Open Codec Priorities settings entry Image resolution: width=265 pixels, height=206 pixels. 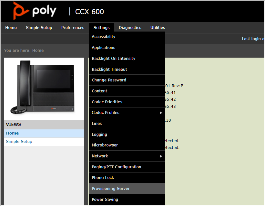pyautogui.click(x=107, y=102)
